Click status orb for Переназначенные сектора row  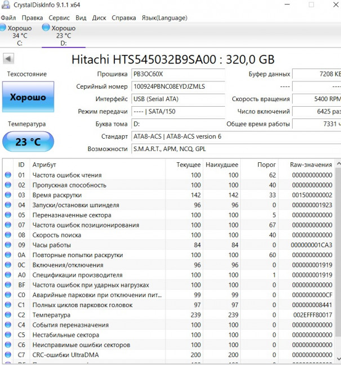click(8, 215)
